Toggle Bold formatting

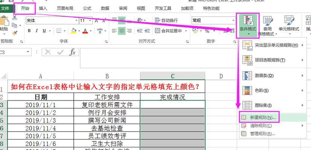click(29, 31)
